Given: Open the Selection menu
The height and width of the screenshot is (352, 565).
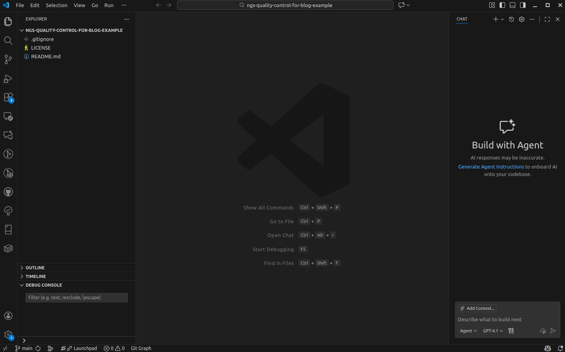Looking at the screenshot, I should 56,5.
